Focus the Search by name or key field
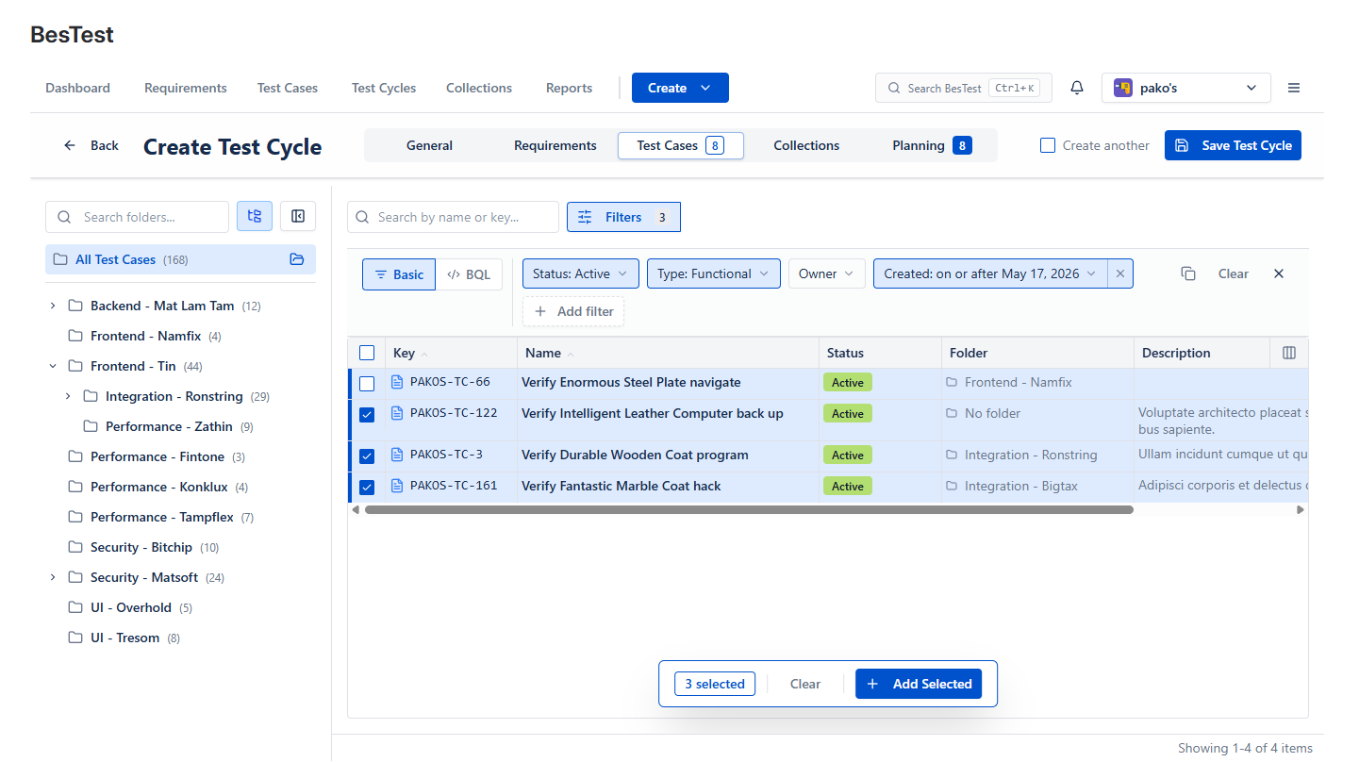1359x762 pixels. point(454,217)
